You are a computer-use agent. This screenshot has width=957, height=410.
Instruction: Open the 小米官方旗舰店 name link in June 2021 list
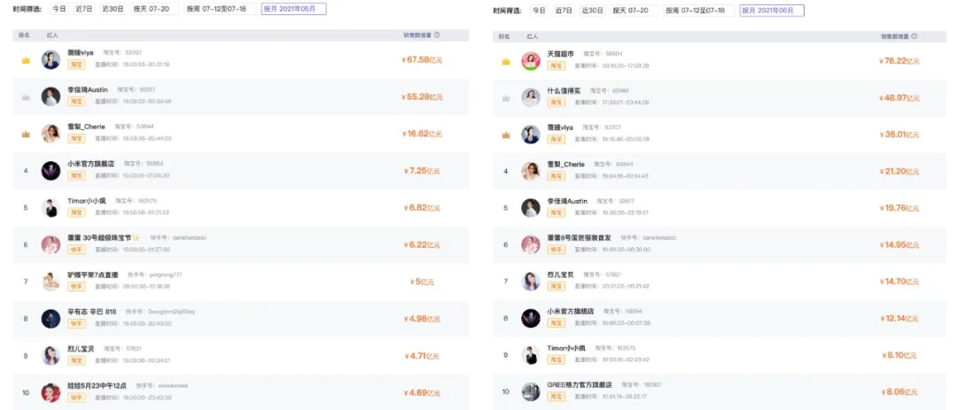(x=571, y=311)
